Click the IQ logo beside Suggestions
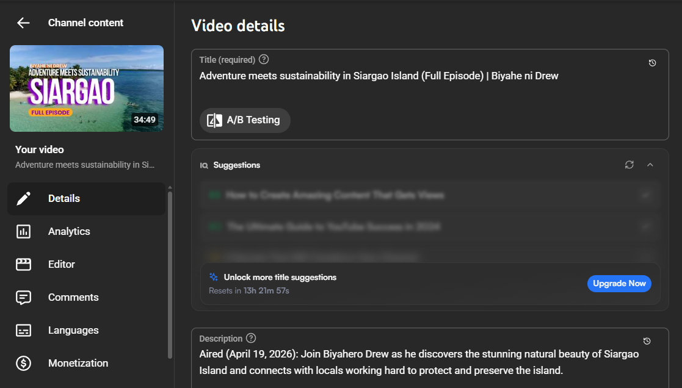682x388 pixels. pos(204,165)
